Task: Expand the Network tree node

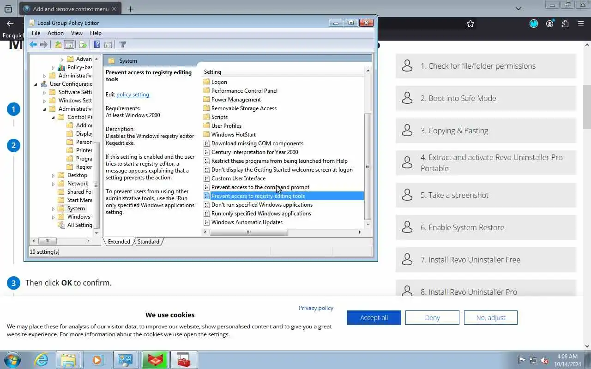Action: click(54, 184)
